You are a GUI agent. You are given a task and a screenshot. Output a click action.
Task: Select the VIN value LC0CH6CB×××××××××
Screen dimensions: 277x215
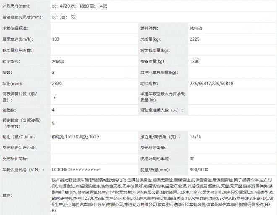click(x=76, y=170)
